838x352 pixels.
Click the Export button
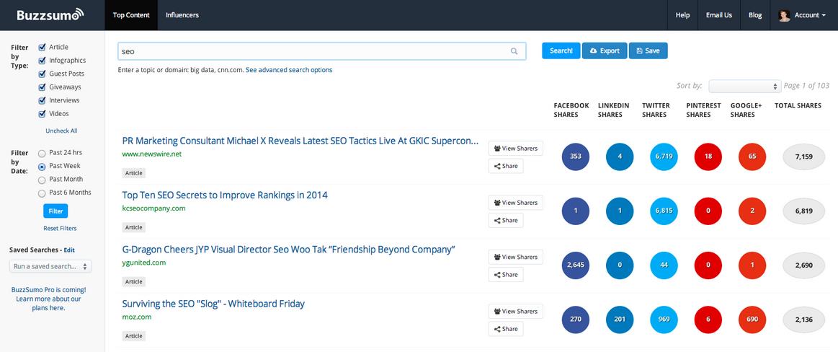coord(605,50)
